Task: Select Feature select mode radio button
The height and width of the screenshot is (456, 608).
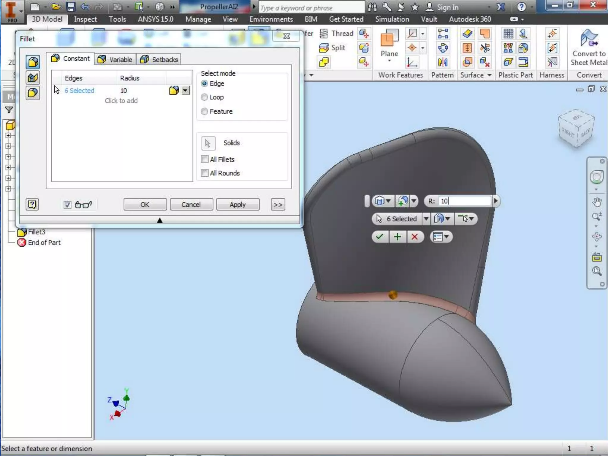Action: 204,111
